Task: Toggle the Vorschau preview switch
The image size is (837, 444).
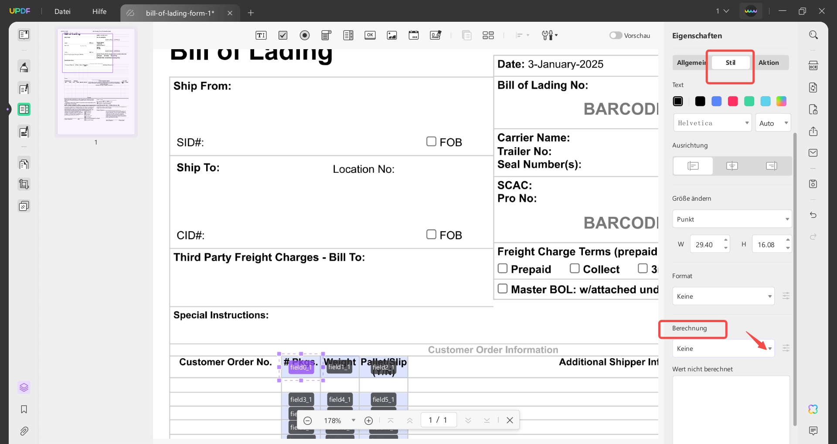Action: pos(616,35)
